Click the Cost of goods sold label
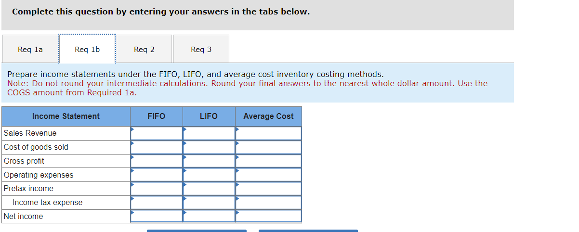Viewport: 579px width, 232px height. click(x=36, y=147)
